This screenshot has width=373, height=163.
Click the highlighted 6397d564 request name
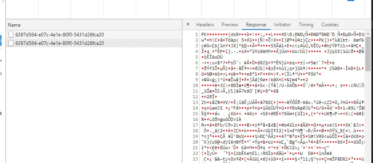coord(60,43)
